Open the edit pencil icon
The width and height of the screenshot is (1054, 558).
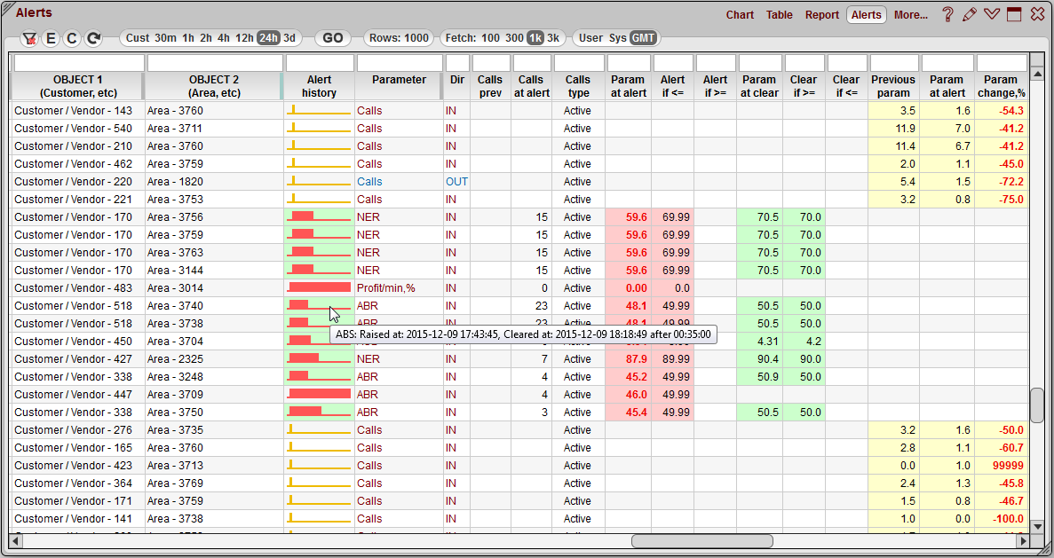click(x=970, y=15)
